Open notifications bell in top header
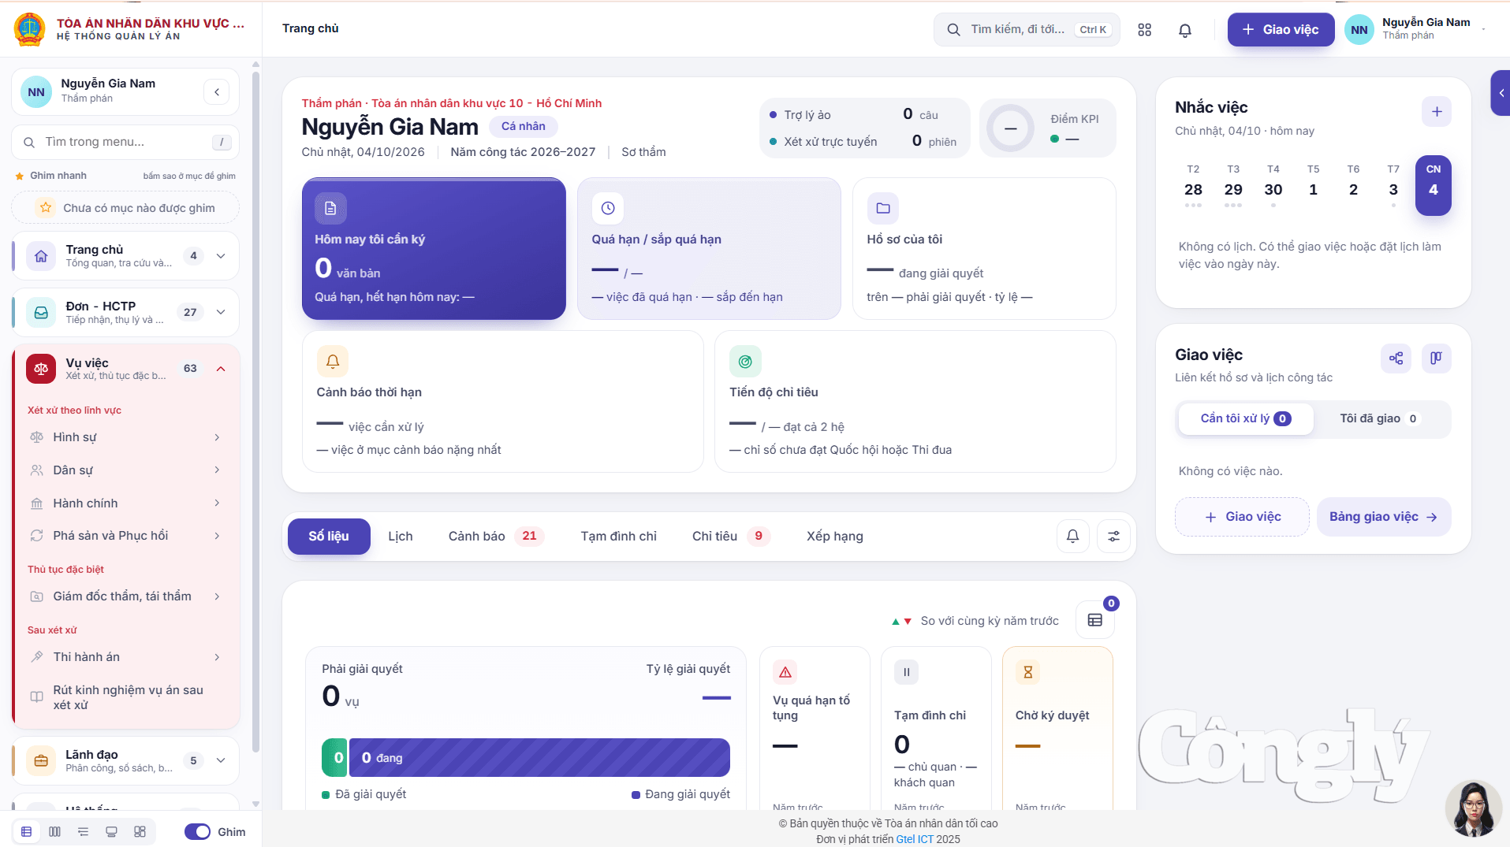This screenshot has height=847, width=1510. pos(1184,30)
